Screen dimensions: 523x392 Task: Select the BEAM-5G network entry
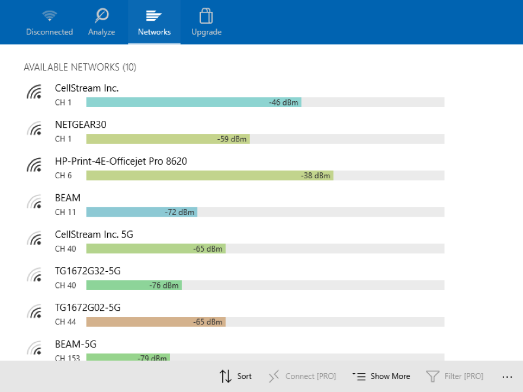pyautogui.click(x=76, y=345)
